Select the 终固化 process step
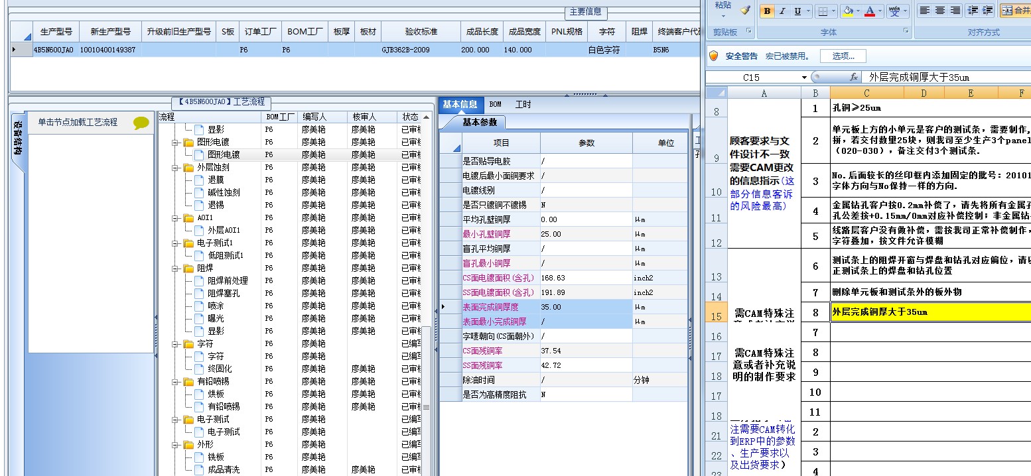The image size is (1031, 476). click(x=220, y=369)
